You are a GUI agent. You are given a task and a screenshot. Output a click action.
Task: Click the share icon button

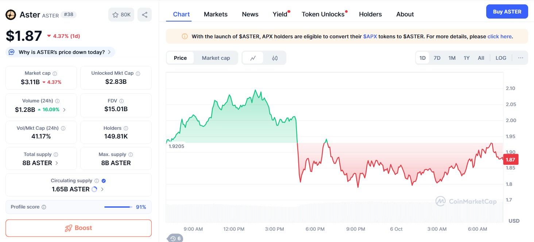[x=144, y=15]
